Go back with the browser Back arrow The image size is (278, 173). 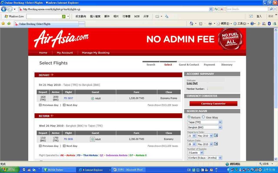click(x=4, y=9)
